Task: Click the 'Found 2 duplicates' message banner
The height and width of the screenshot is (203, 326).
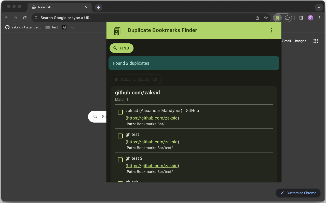Action: click(x=194, y=63)
